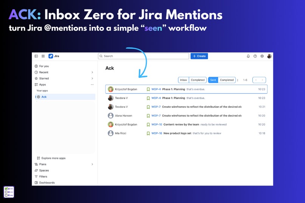Switch to Completed tab next to Sent
The height and width of the screenshot is (203, 305).
(227, 80)
